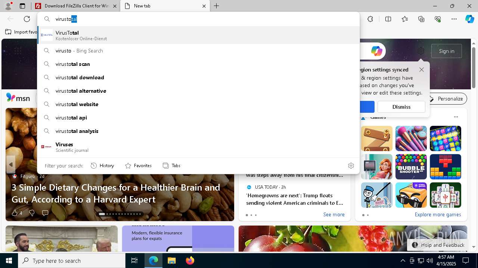Screen dimensions: 478x268
Task: Choose 'virustotal analysis' suggestion
Action: click(x=198, y=131)
